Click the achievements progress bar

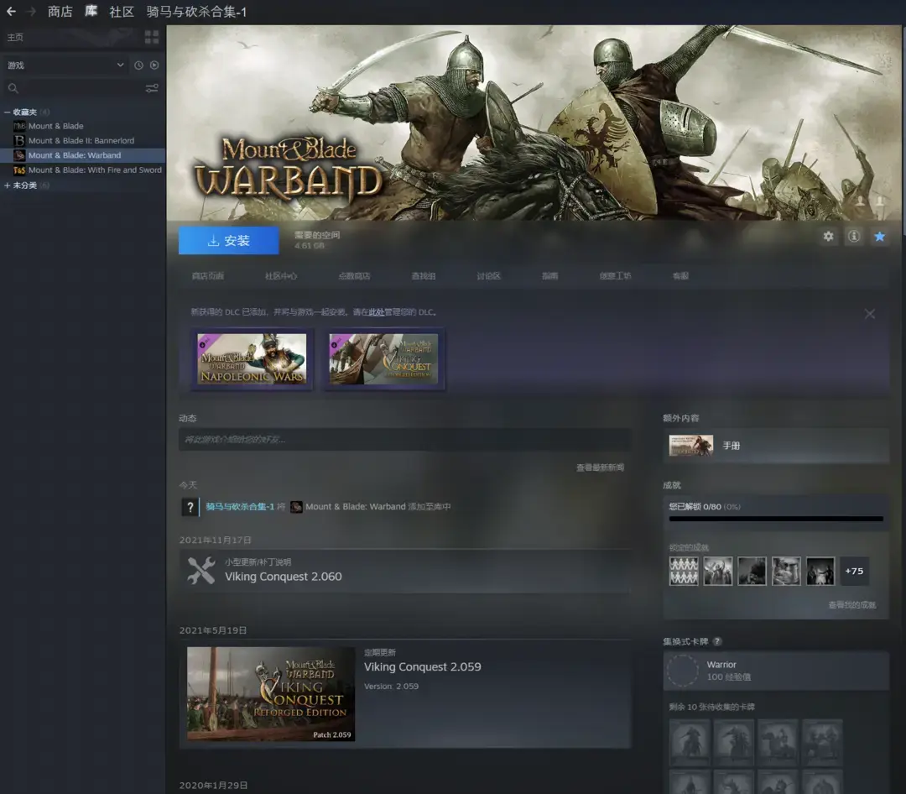click(776, 519)
